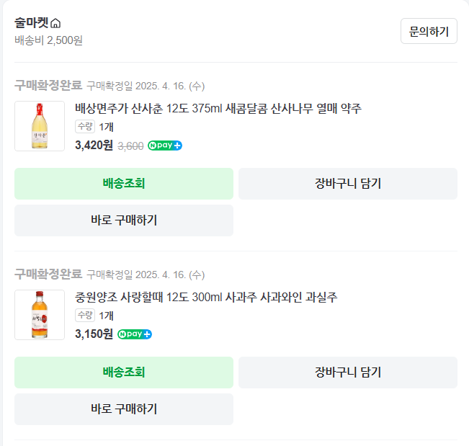469x446 pixels.
Task: Track delivery with 배송조회 for 산사춘
Action: click(x=124, y=184)
